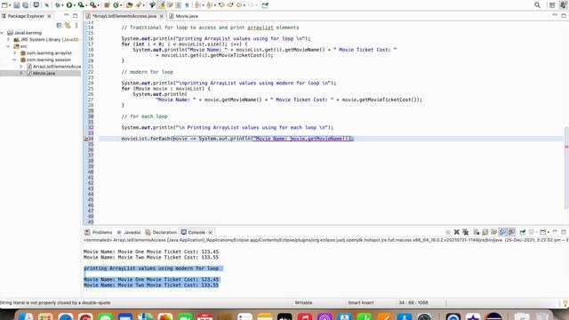
Task: Click the New Java Package icon
Action: (107, 5)
